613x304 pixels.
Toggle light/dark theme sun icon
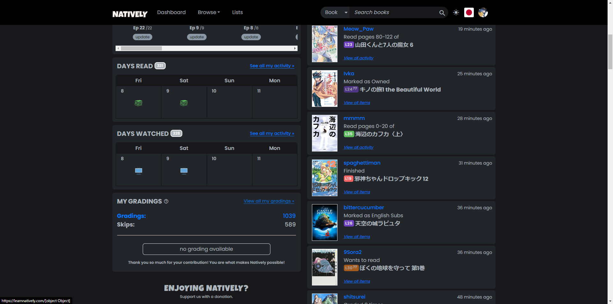tap(456, 12)
